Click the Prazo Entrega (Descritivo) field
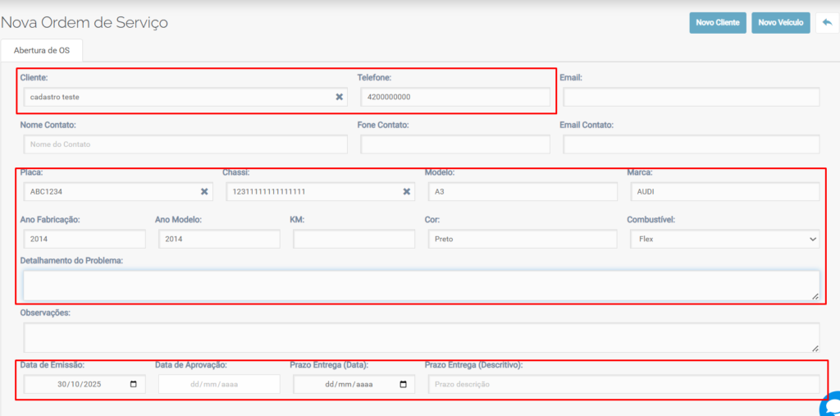 tap(623, 384)
